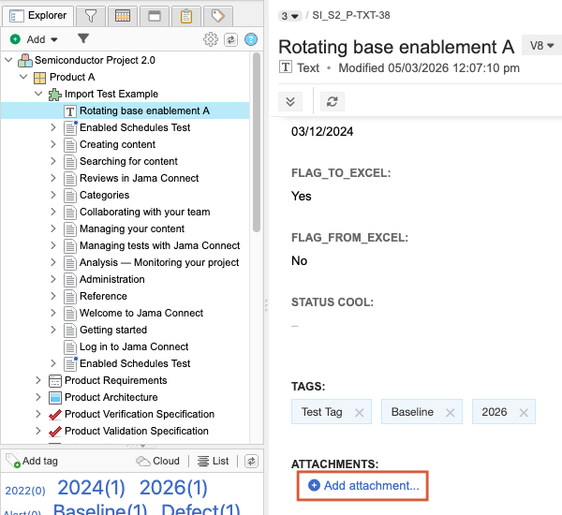Click the 2024(1) tag link

pyautogui.click(x=91, y=488)
